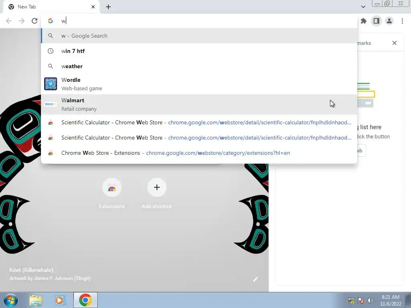Screen dimensions: 411x308
Task: Open Chrome's three-dot menu
Action: click(x=402, y=21)
